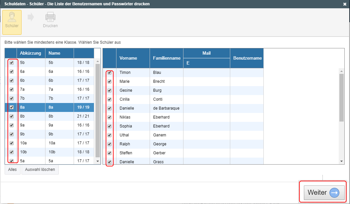Toggle the checkbox for class 7a
350x204 pixels.
click(x=12, y=89)
